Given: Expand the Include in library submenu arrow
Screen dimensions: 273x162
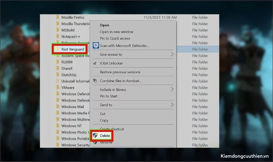Looking at the screenshot, I should [x=172, y=89].
